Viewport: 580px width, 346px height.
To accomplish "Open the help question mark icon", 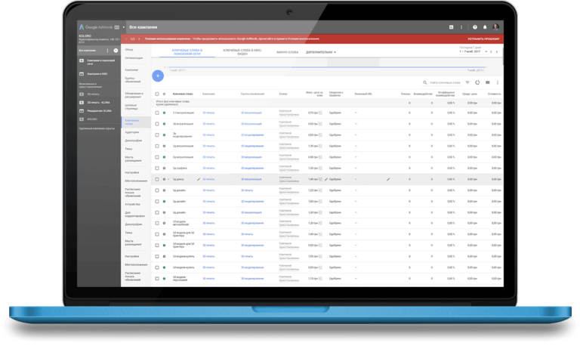I will (474, 26).
